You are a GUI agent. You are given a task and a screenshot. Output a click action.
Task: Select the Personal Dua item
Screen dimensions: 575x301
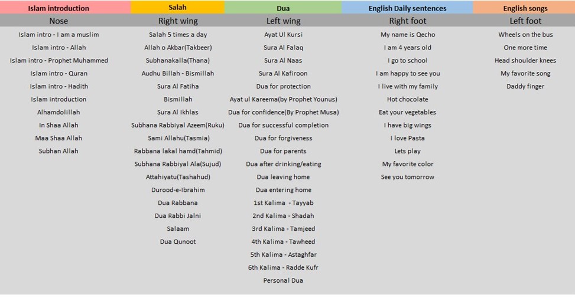283,280
